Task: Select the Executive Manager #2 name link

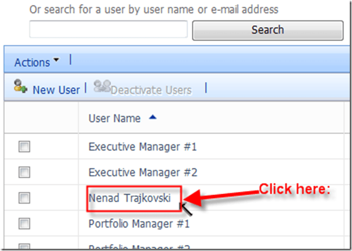Action: tap(142, 172)
